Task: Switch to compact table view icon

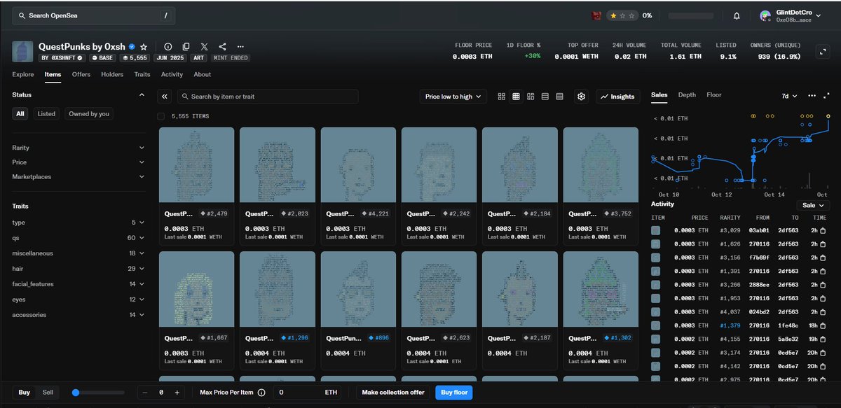Action: coord(559,97)
